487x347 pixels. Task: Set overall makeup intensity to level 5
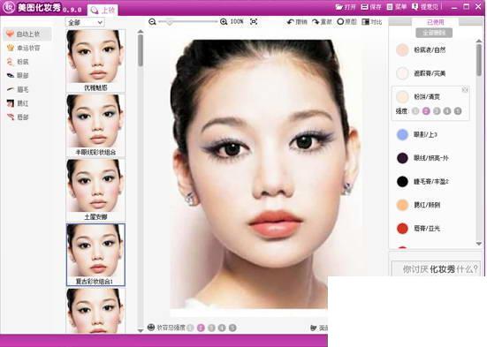(232, 328)
